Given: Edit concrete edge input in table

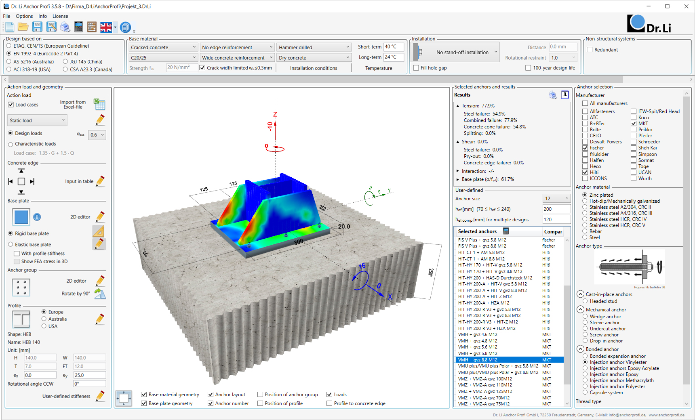Looking at the screenshot, I should 100,181.
